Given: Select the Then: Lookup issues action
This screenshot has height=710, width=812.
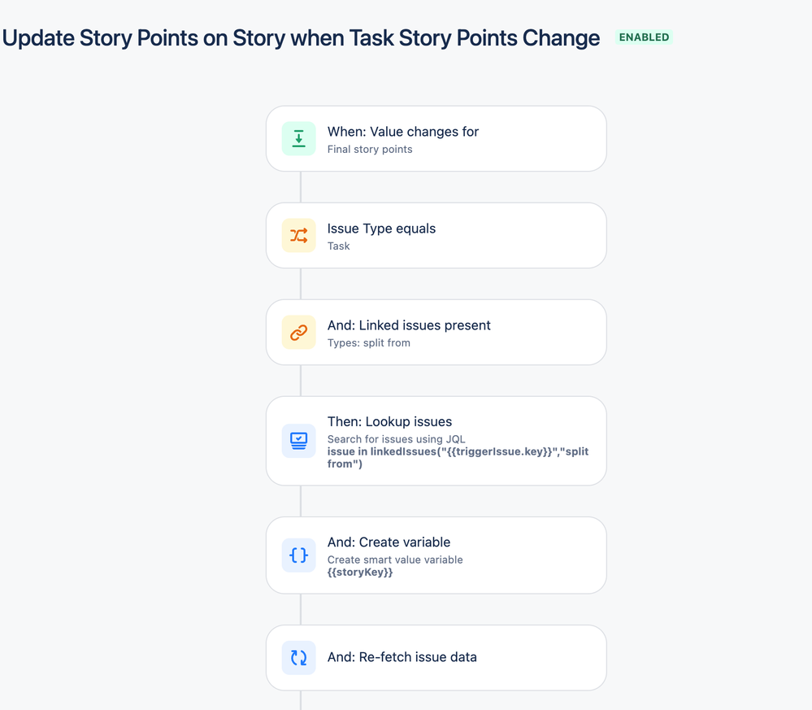Looking at the screenshot, I should pyautogui.click(x=436, y=441).
